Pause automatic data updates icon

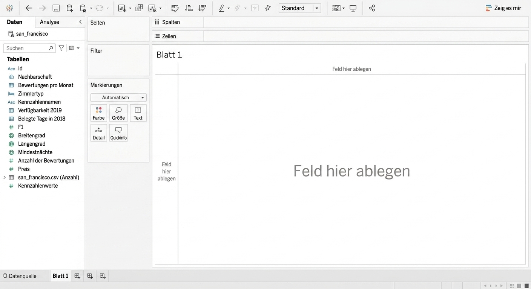(x=83, y=8)
